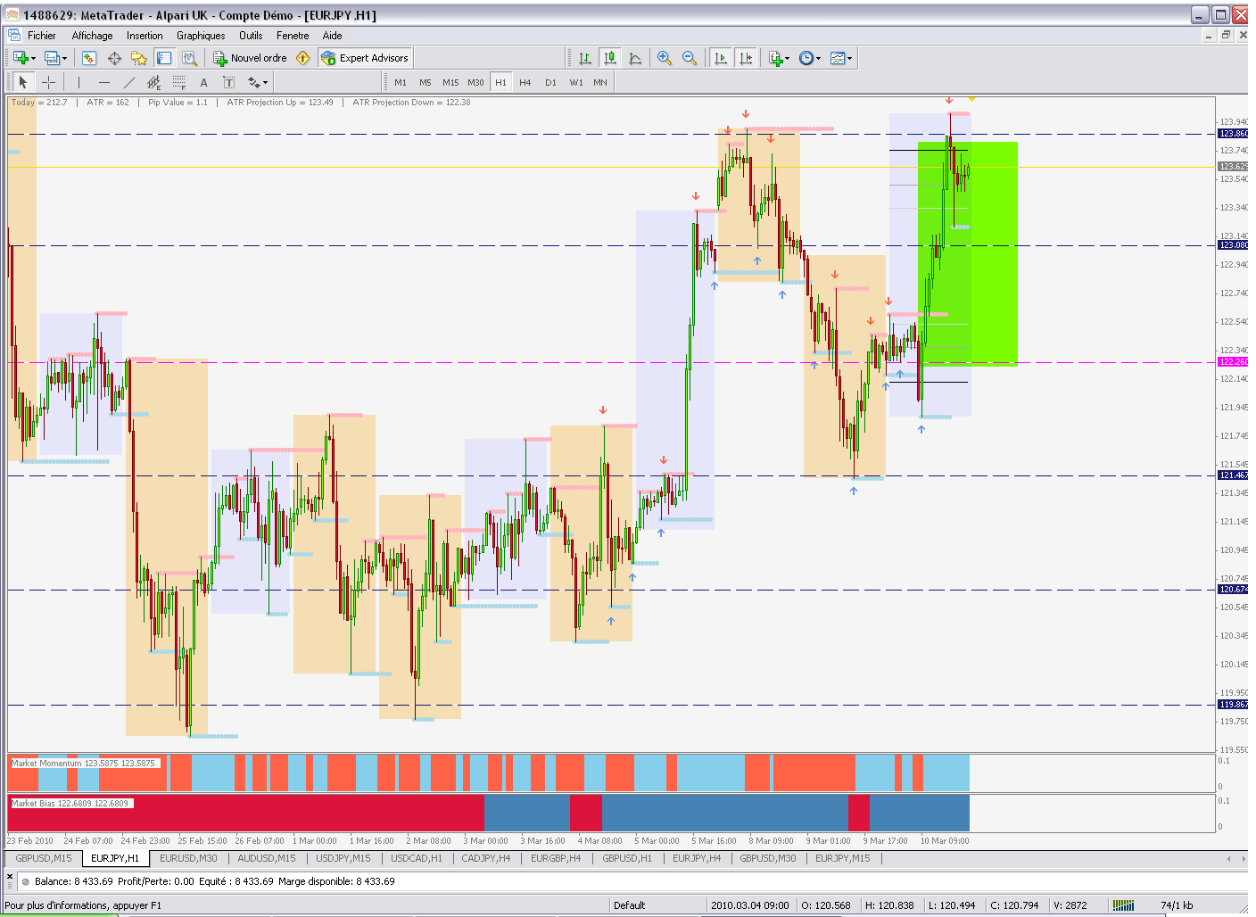Toggle chart Auto Scroll
The height and width of the screenshot is (917, 1256).
[x=721, y=58]
